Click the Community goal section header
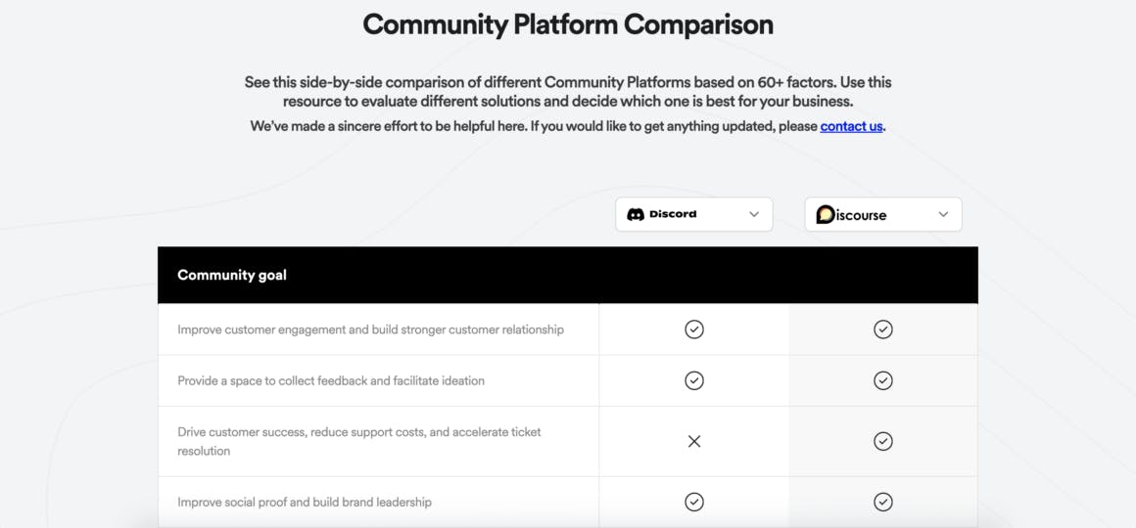Screen dimensions: 1136x528 pos(232,275)
